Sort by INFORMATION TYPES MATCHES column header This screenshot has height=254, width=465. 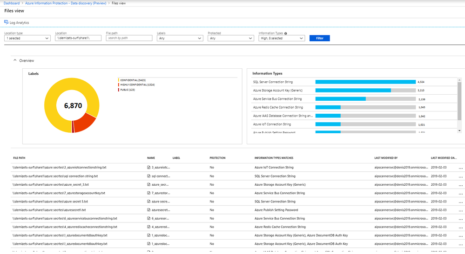pyautogui.click(x=274, y=158)
